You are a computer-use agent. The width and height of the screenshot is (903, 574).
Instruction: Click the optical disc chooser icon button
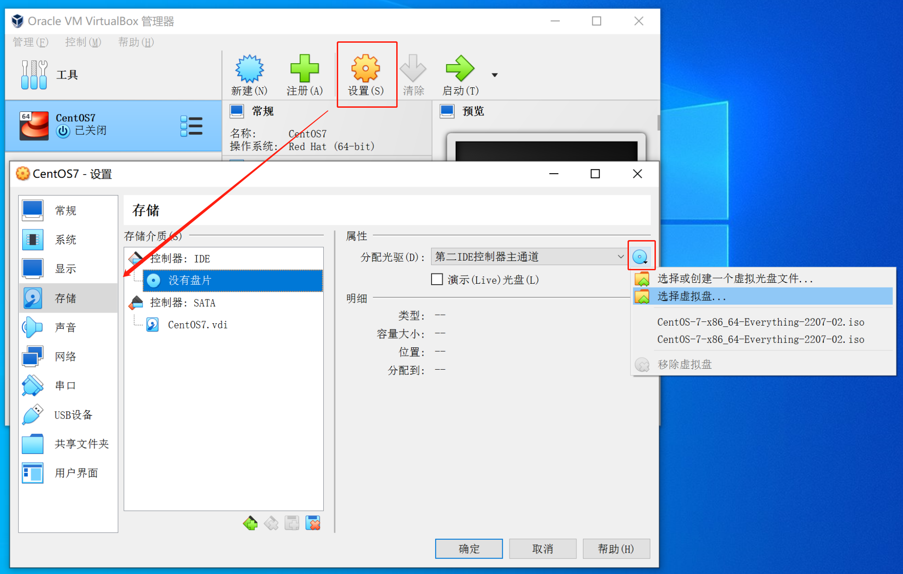[x=641, y=256]
